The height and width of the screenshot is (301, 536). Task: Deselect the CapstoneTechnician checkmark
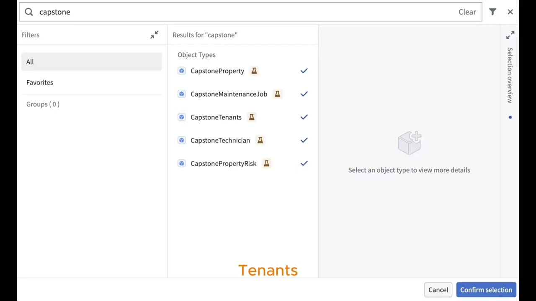304,140
